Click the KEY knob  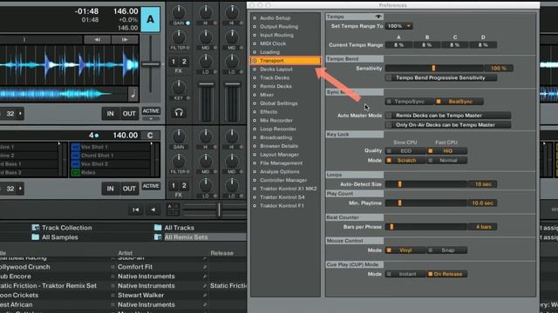(x=179, y=87)
